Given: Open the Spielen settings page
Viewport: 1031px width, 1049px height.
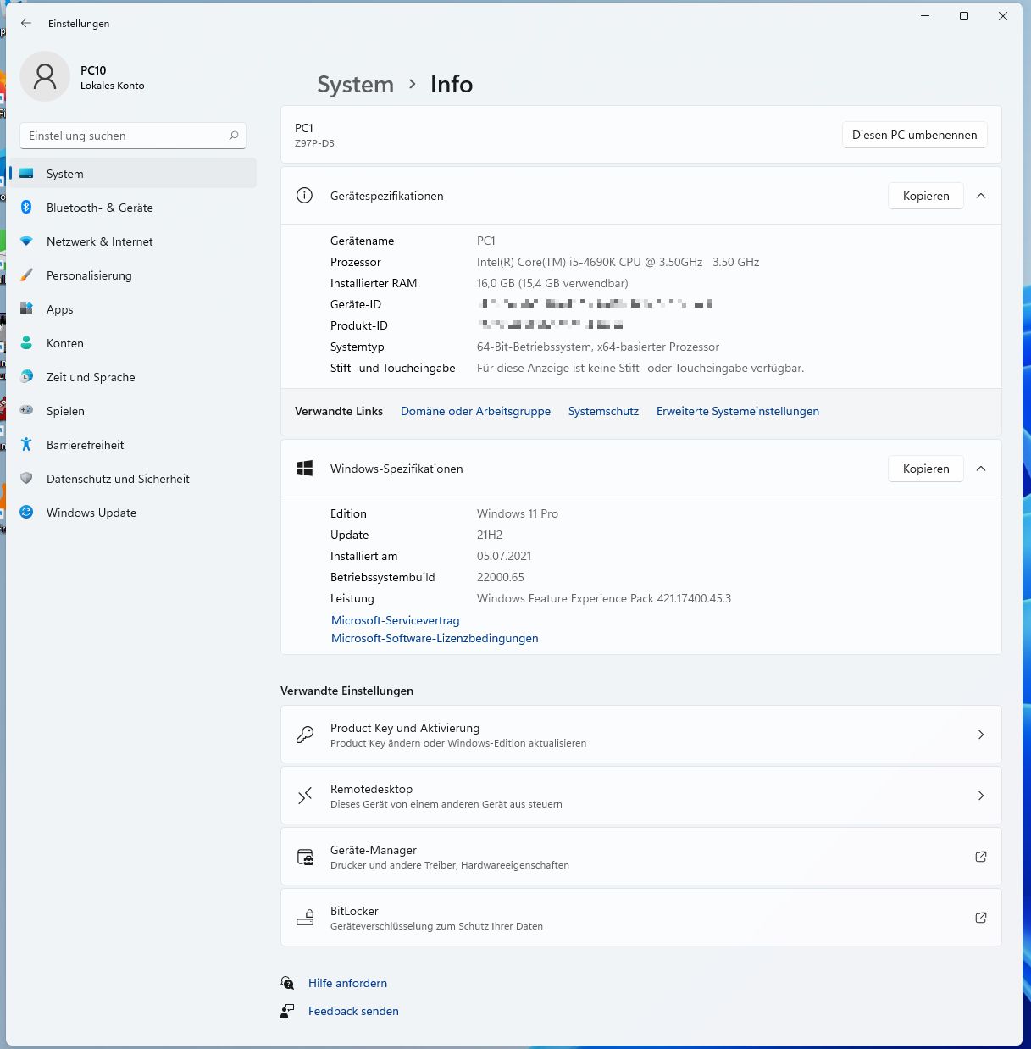Looking at the screenshot, I should coord(132,411).
